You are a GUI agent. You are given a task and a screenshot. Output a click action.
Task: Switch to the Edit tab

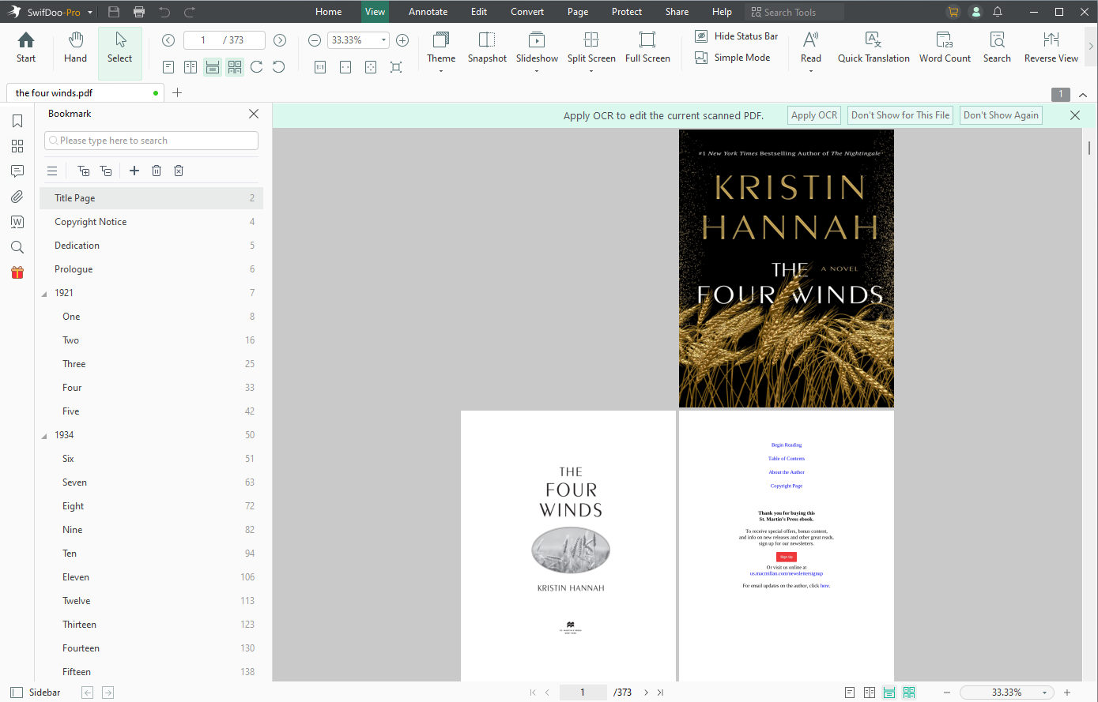point(479,12)
